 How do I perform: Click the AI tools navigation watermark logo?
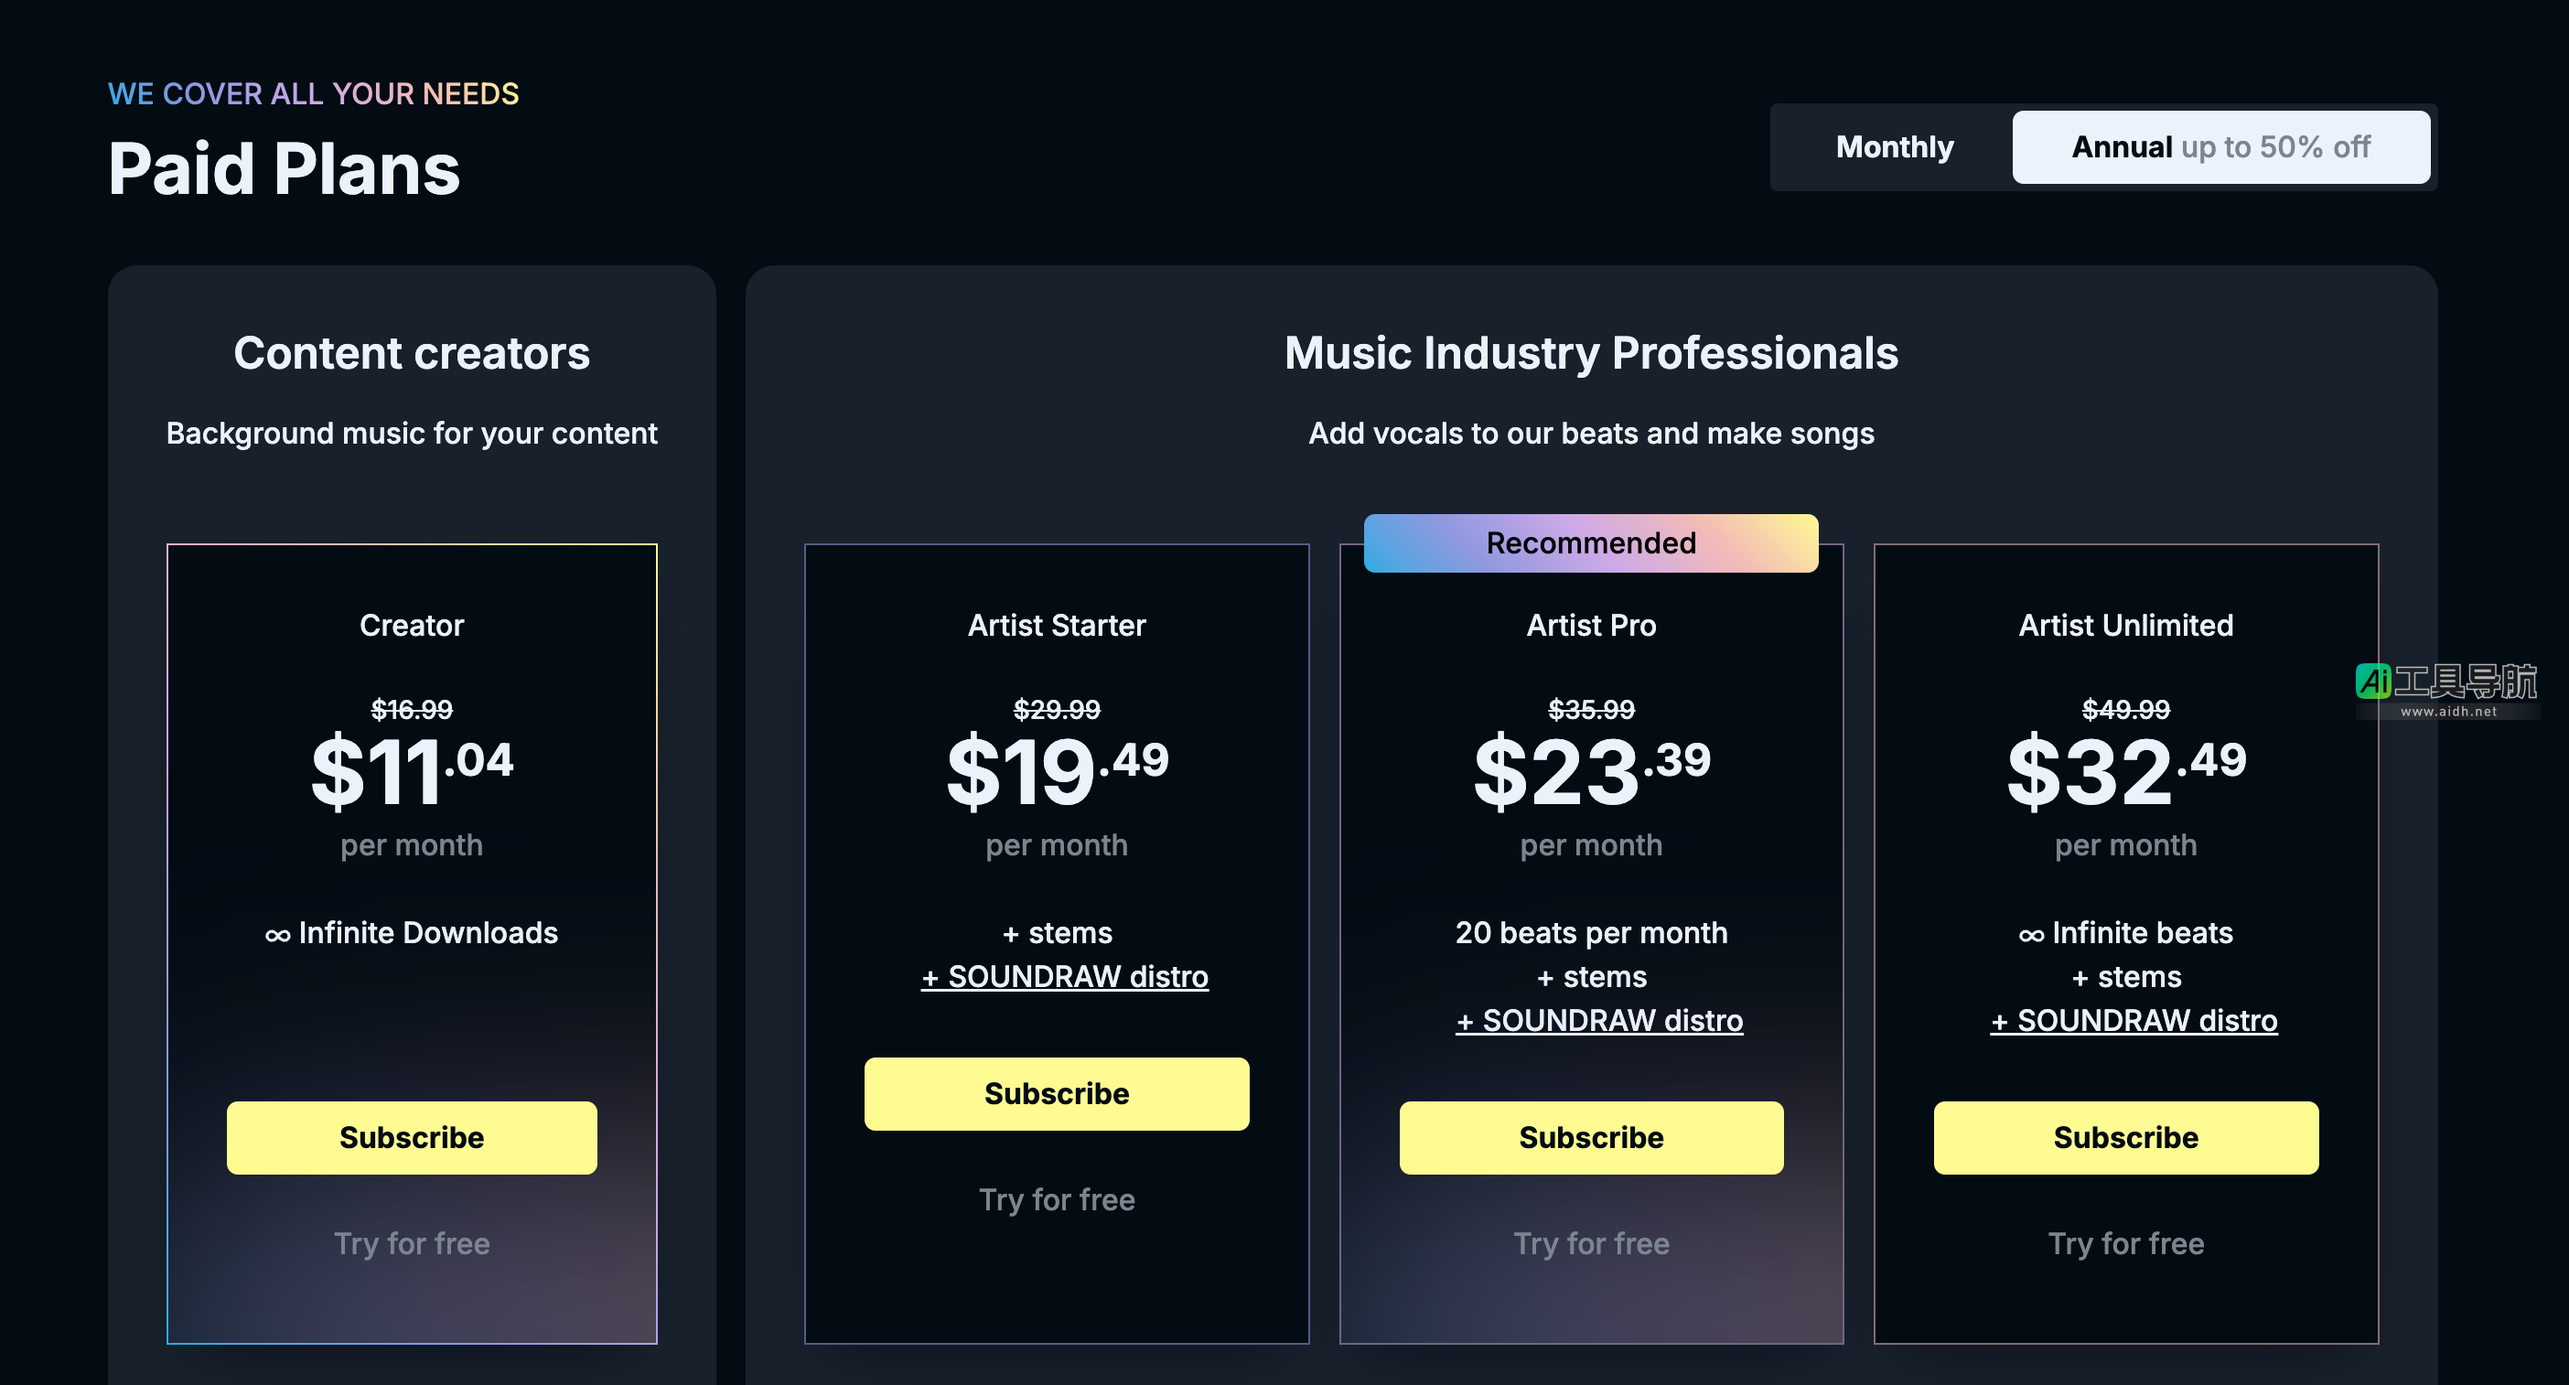tap(2446, 688)
